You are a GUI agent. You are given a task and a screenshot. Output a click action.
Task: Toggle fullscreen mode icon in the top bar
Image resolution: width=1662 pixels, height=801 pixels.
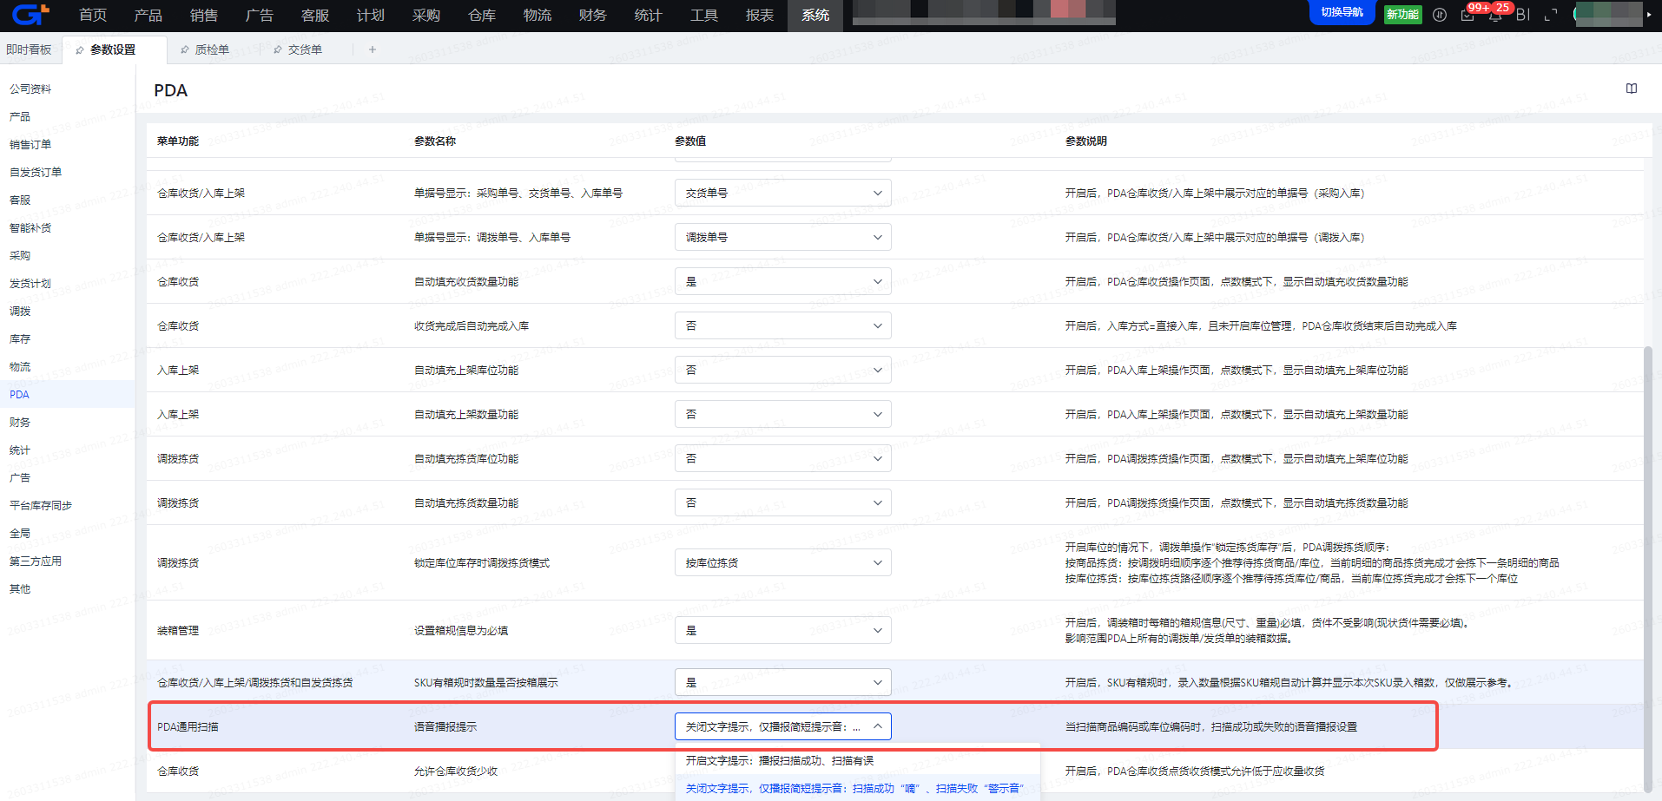click(x=1551, y=15)
